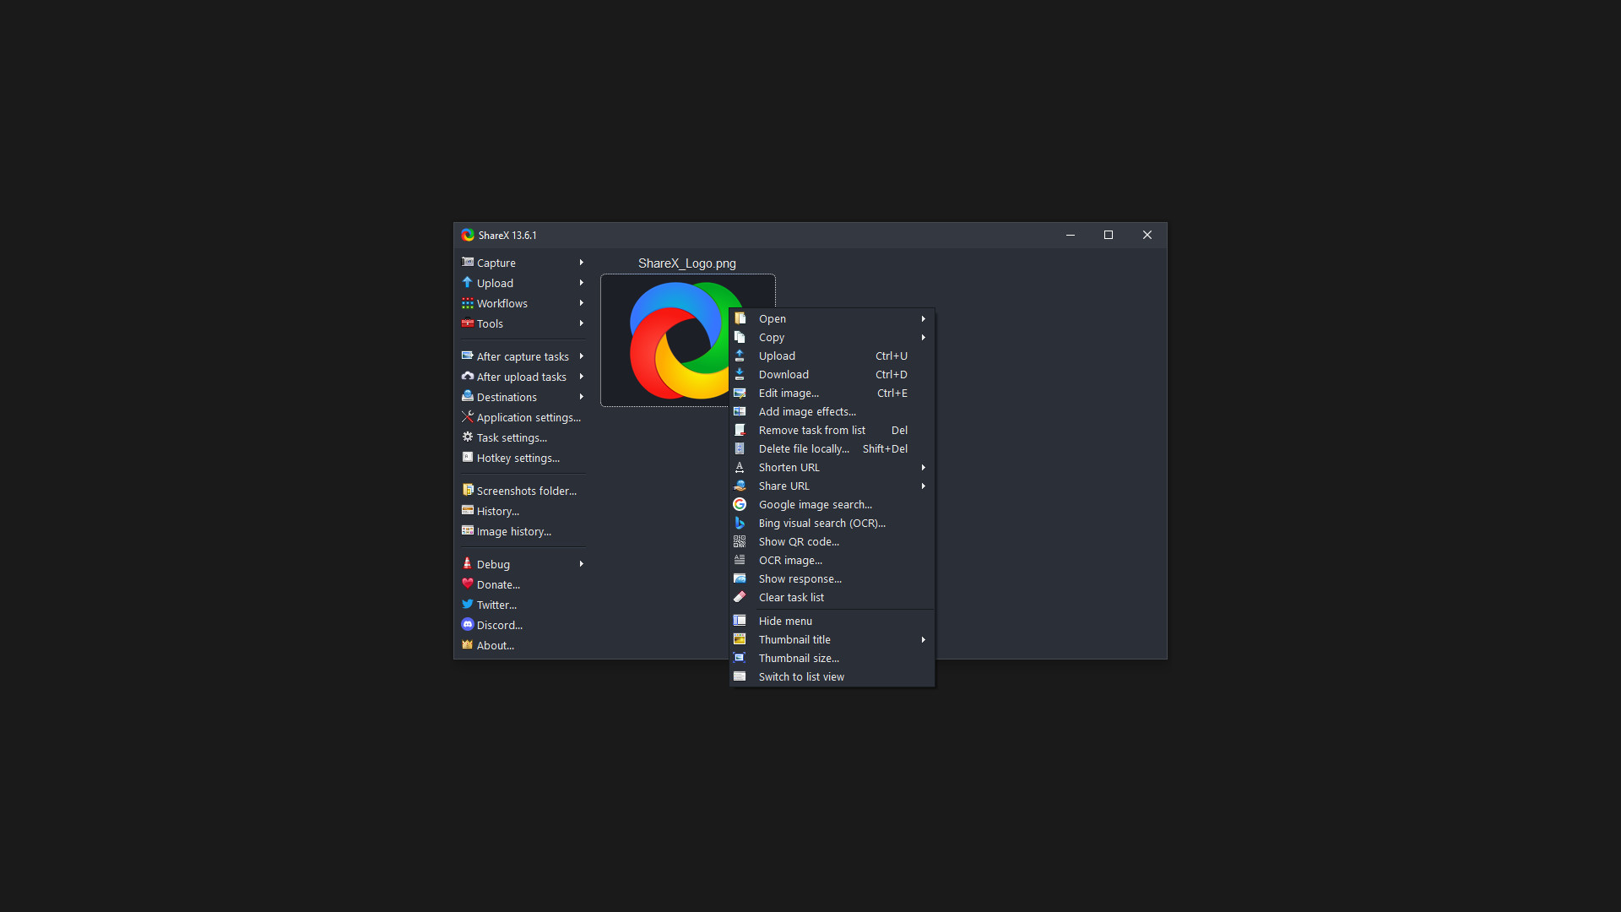Click the Upload arrow icon in sidebar
Viewport: 1621px width, 912px height.
pos(468,283)
